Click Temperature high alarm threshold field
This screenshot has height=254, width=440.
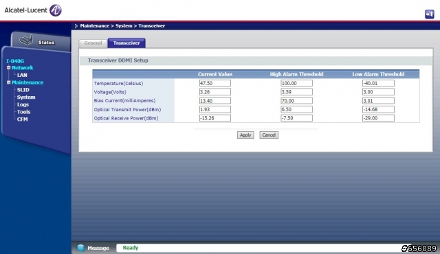coord(296,83)
